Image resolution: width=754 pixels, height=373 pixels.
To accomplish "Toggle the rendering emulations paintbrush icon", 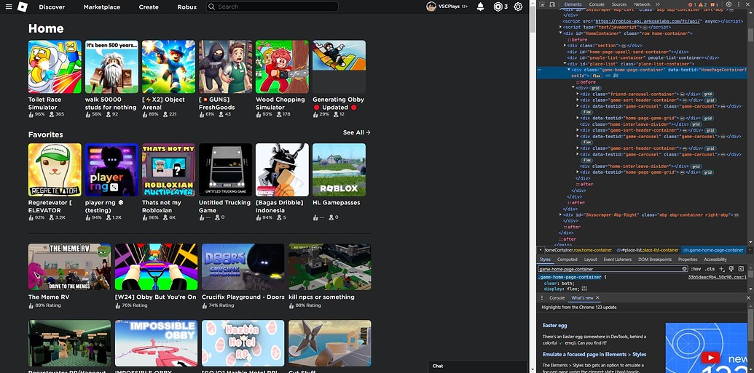I will point(731,269).
